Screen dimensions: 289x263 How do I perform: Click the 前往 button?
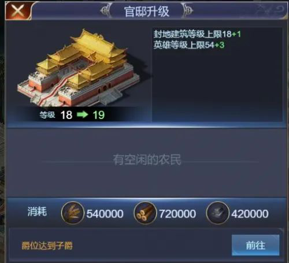(255, 245)
